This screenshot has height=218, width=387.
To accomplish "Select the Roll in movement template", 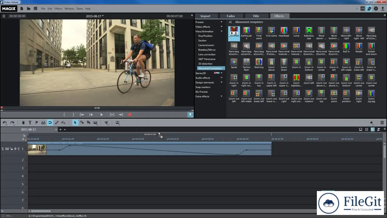I will pos(346,48).
